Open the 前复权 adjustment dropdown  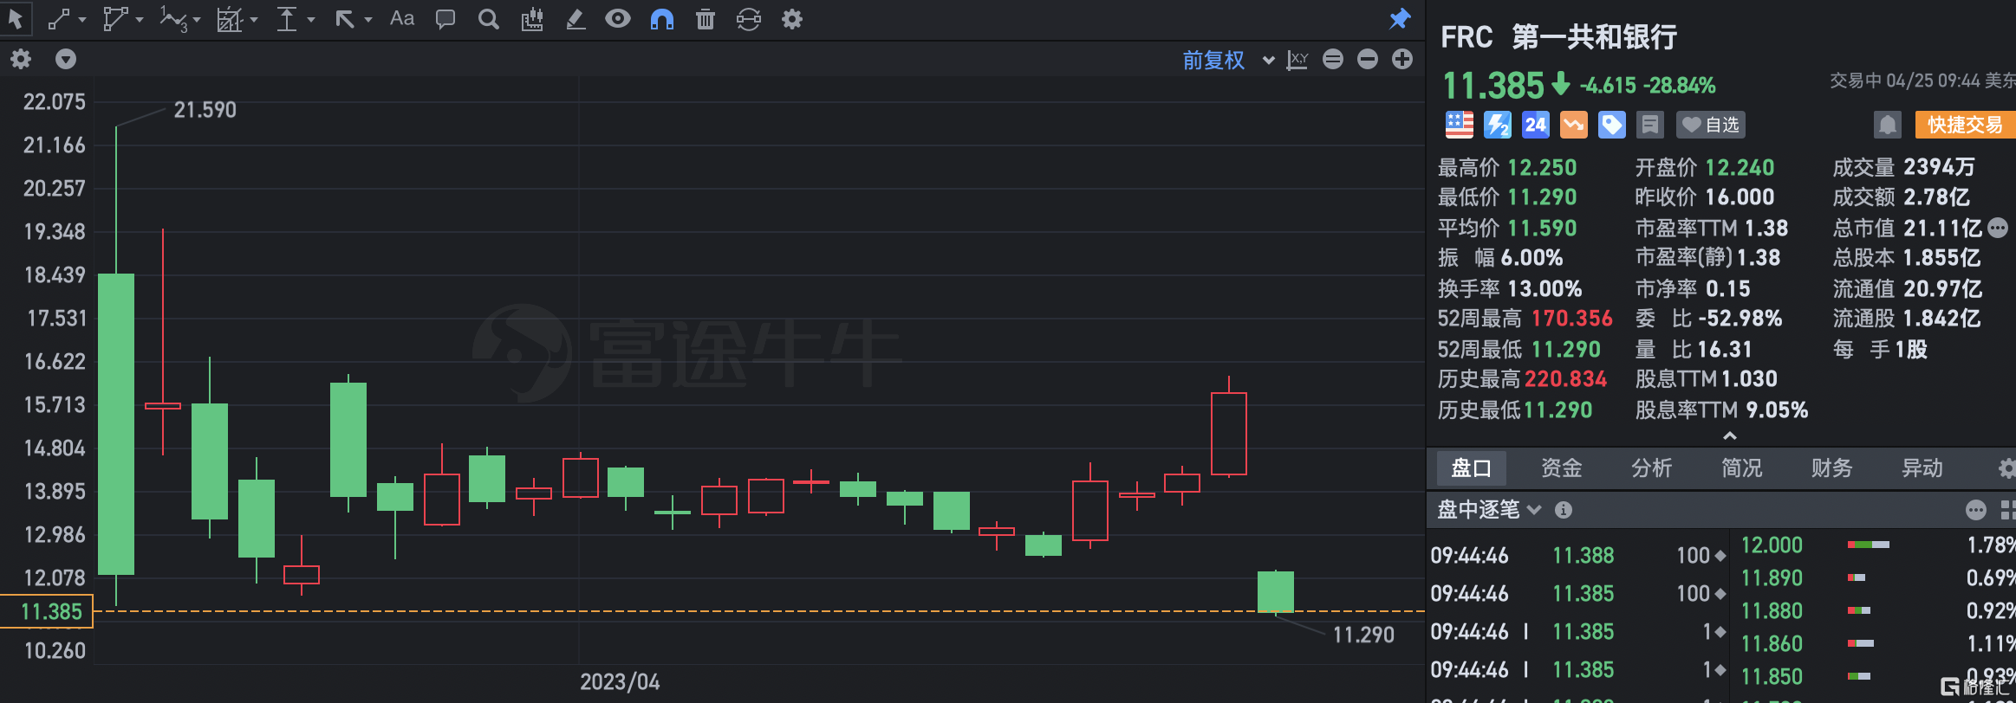click(1228, 60)
